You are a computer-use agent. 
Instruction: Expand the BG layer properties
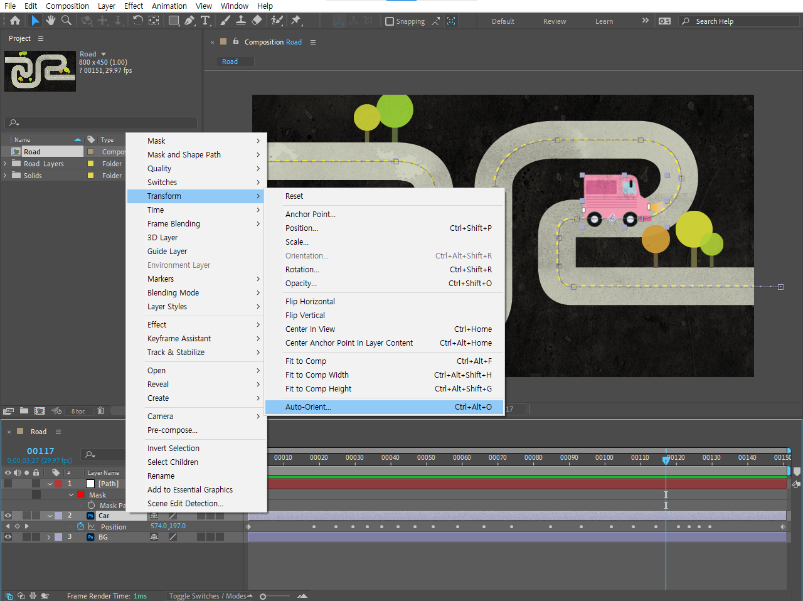pyautogui.click(x=49, y=537)
